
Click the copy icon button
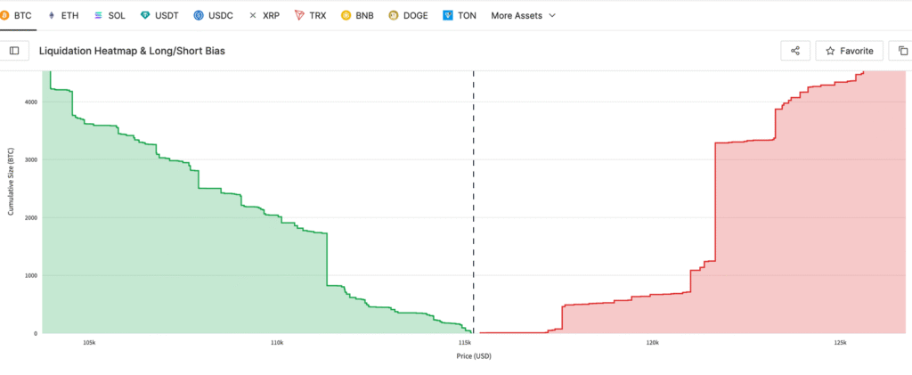pos(903,51)
